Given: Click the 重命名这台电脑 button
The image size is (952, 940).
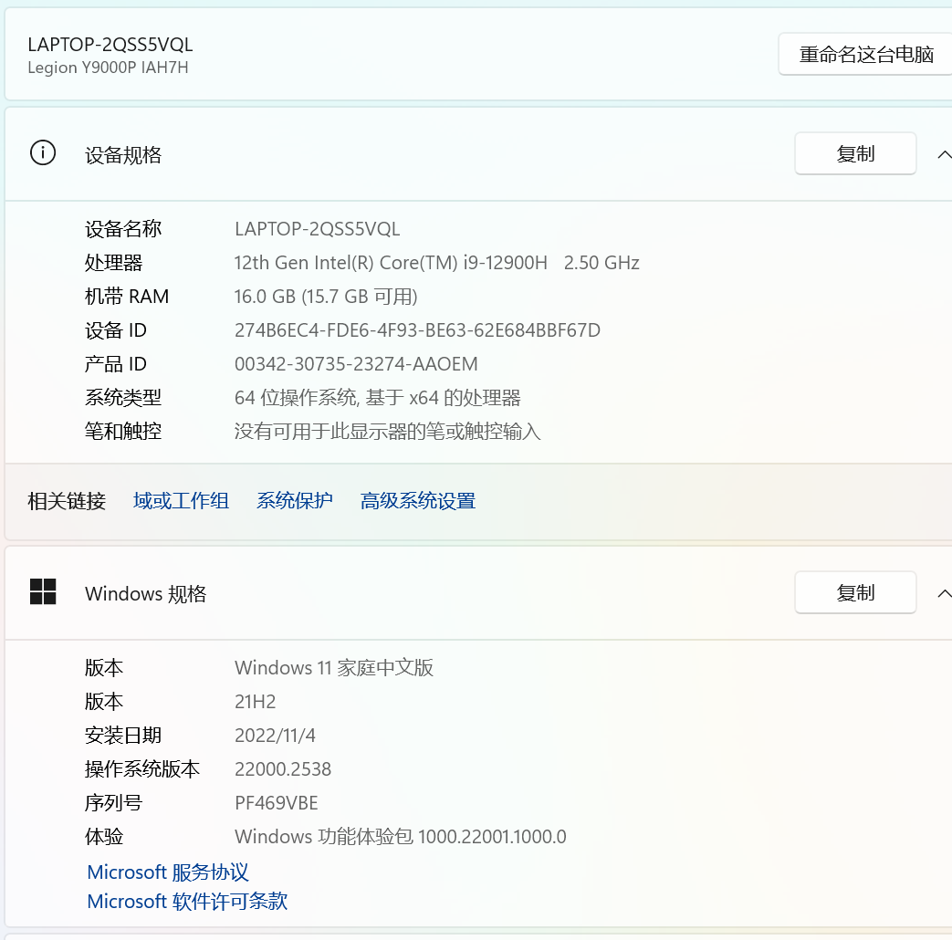Looking at the screenshot, I should pyautogui.click(x=865, y=54).
